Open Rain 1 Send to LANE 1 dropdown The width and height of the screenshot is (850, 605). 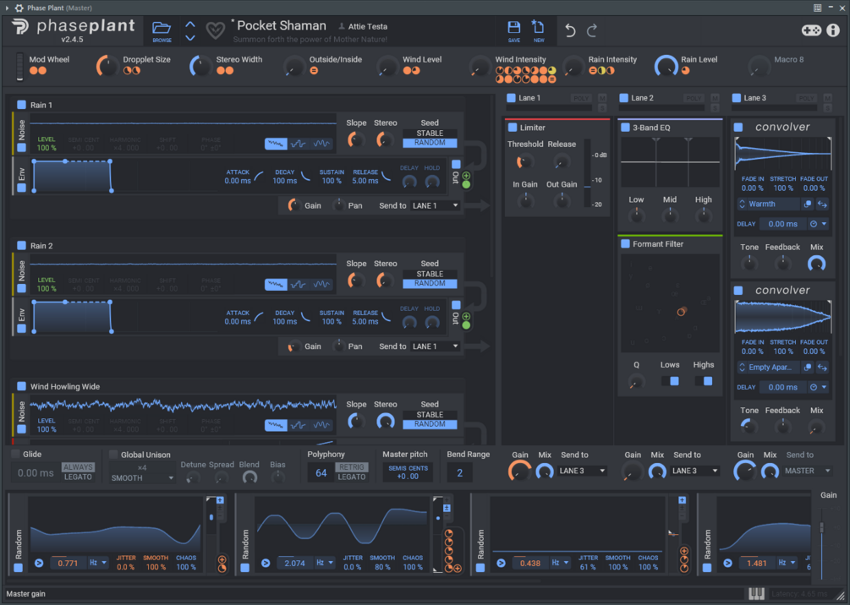click(x=435, y=206)
